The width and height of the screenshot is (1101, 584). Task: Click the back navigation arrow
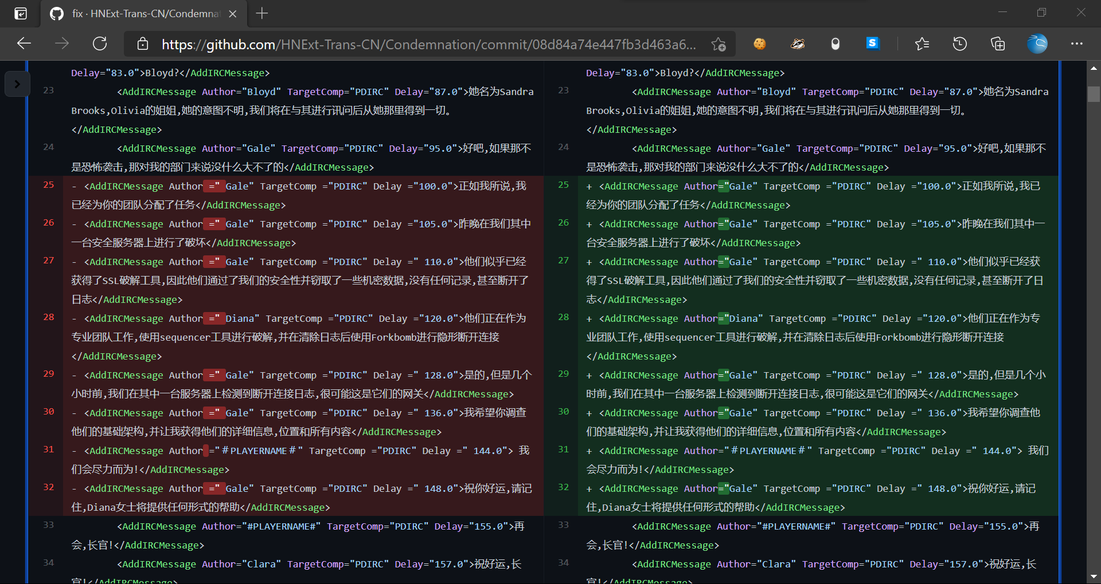[x=24, y=43]
